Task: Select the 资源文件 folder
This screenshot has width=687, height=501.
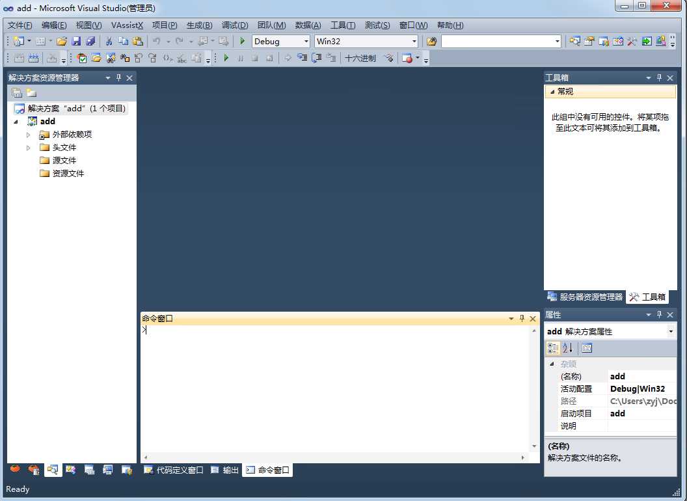Action: click(62, 174)
